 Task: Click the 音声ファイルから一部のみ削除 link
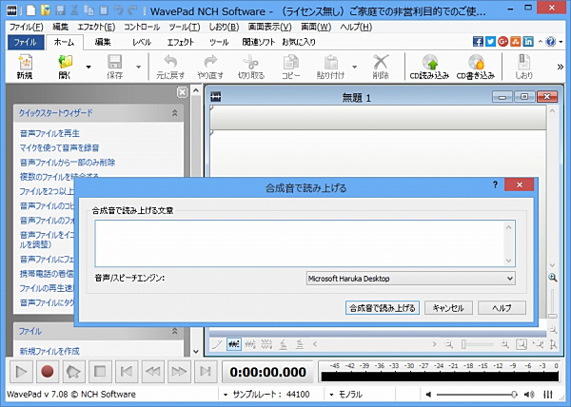(68, 163)
